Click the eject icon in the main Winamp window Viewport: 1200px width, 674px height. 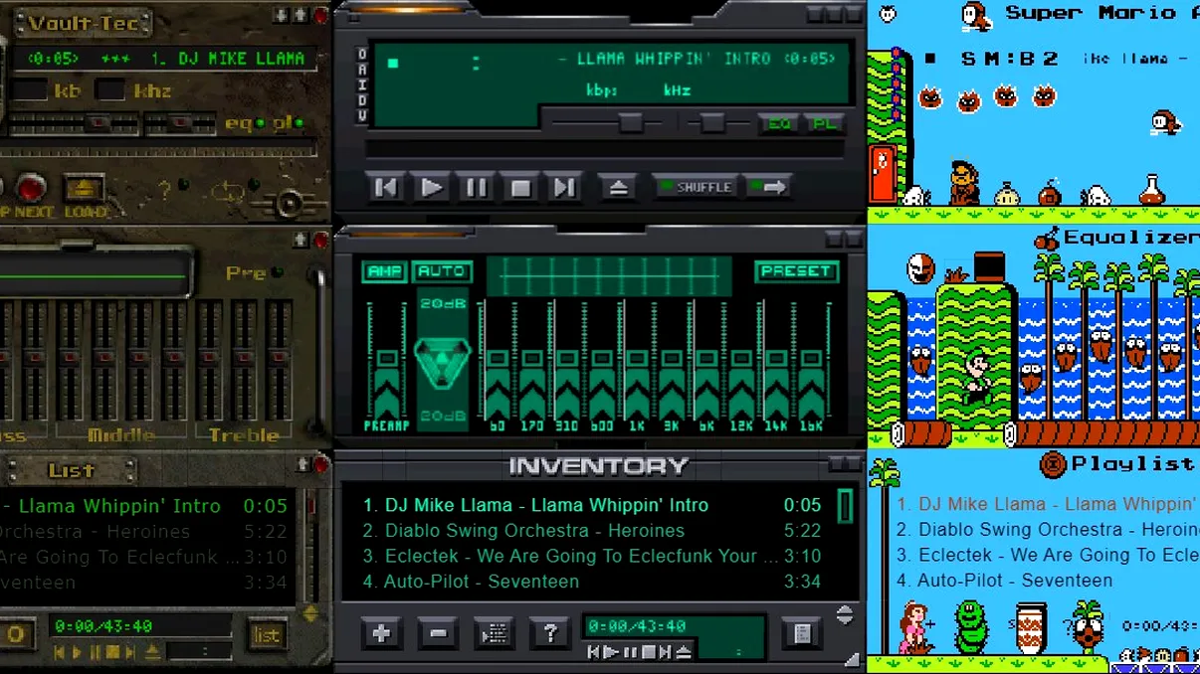click(618, 188)
